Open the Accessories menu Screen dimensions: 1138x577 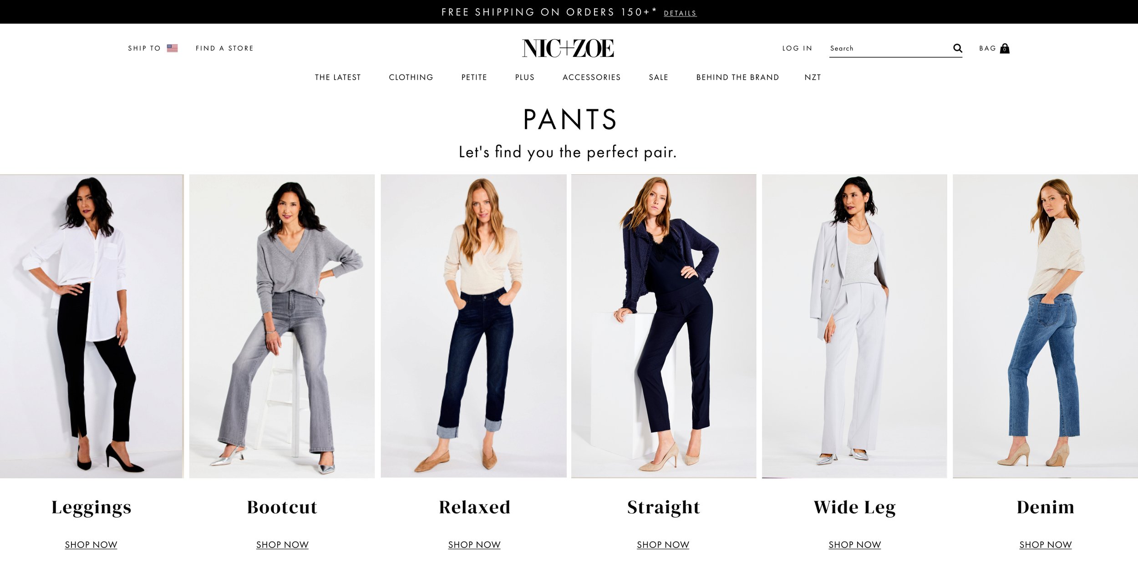pos(592,77)
